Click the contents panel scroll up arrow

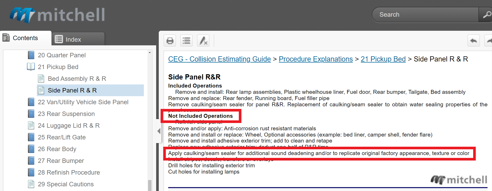150,52
